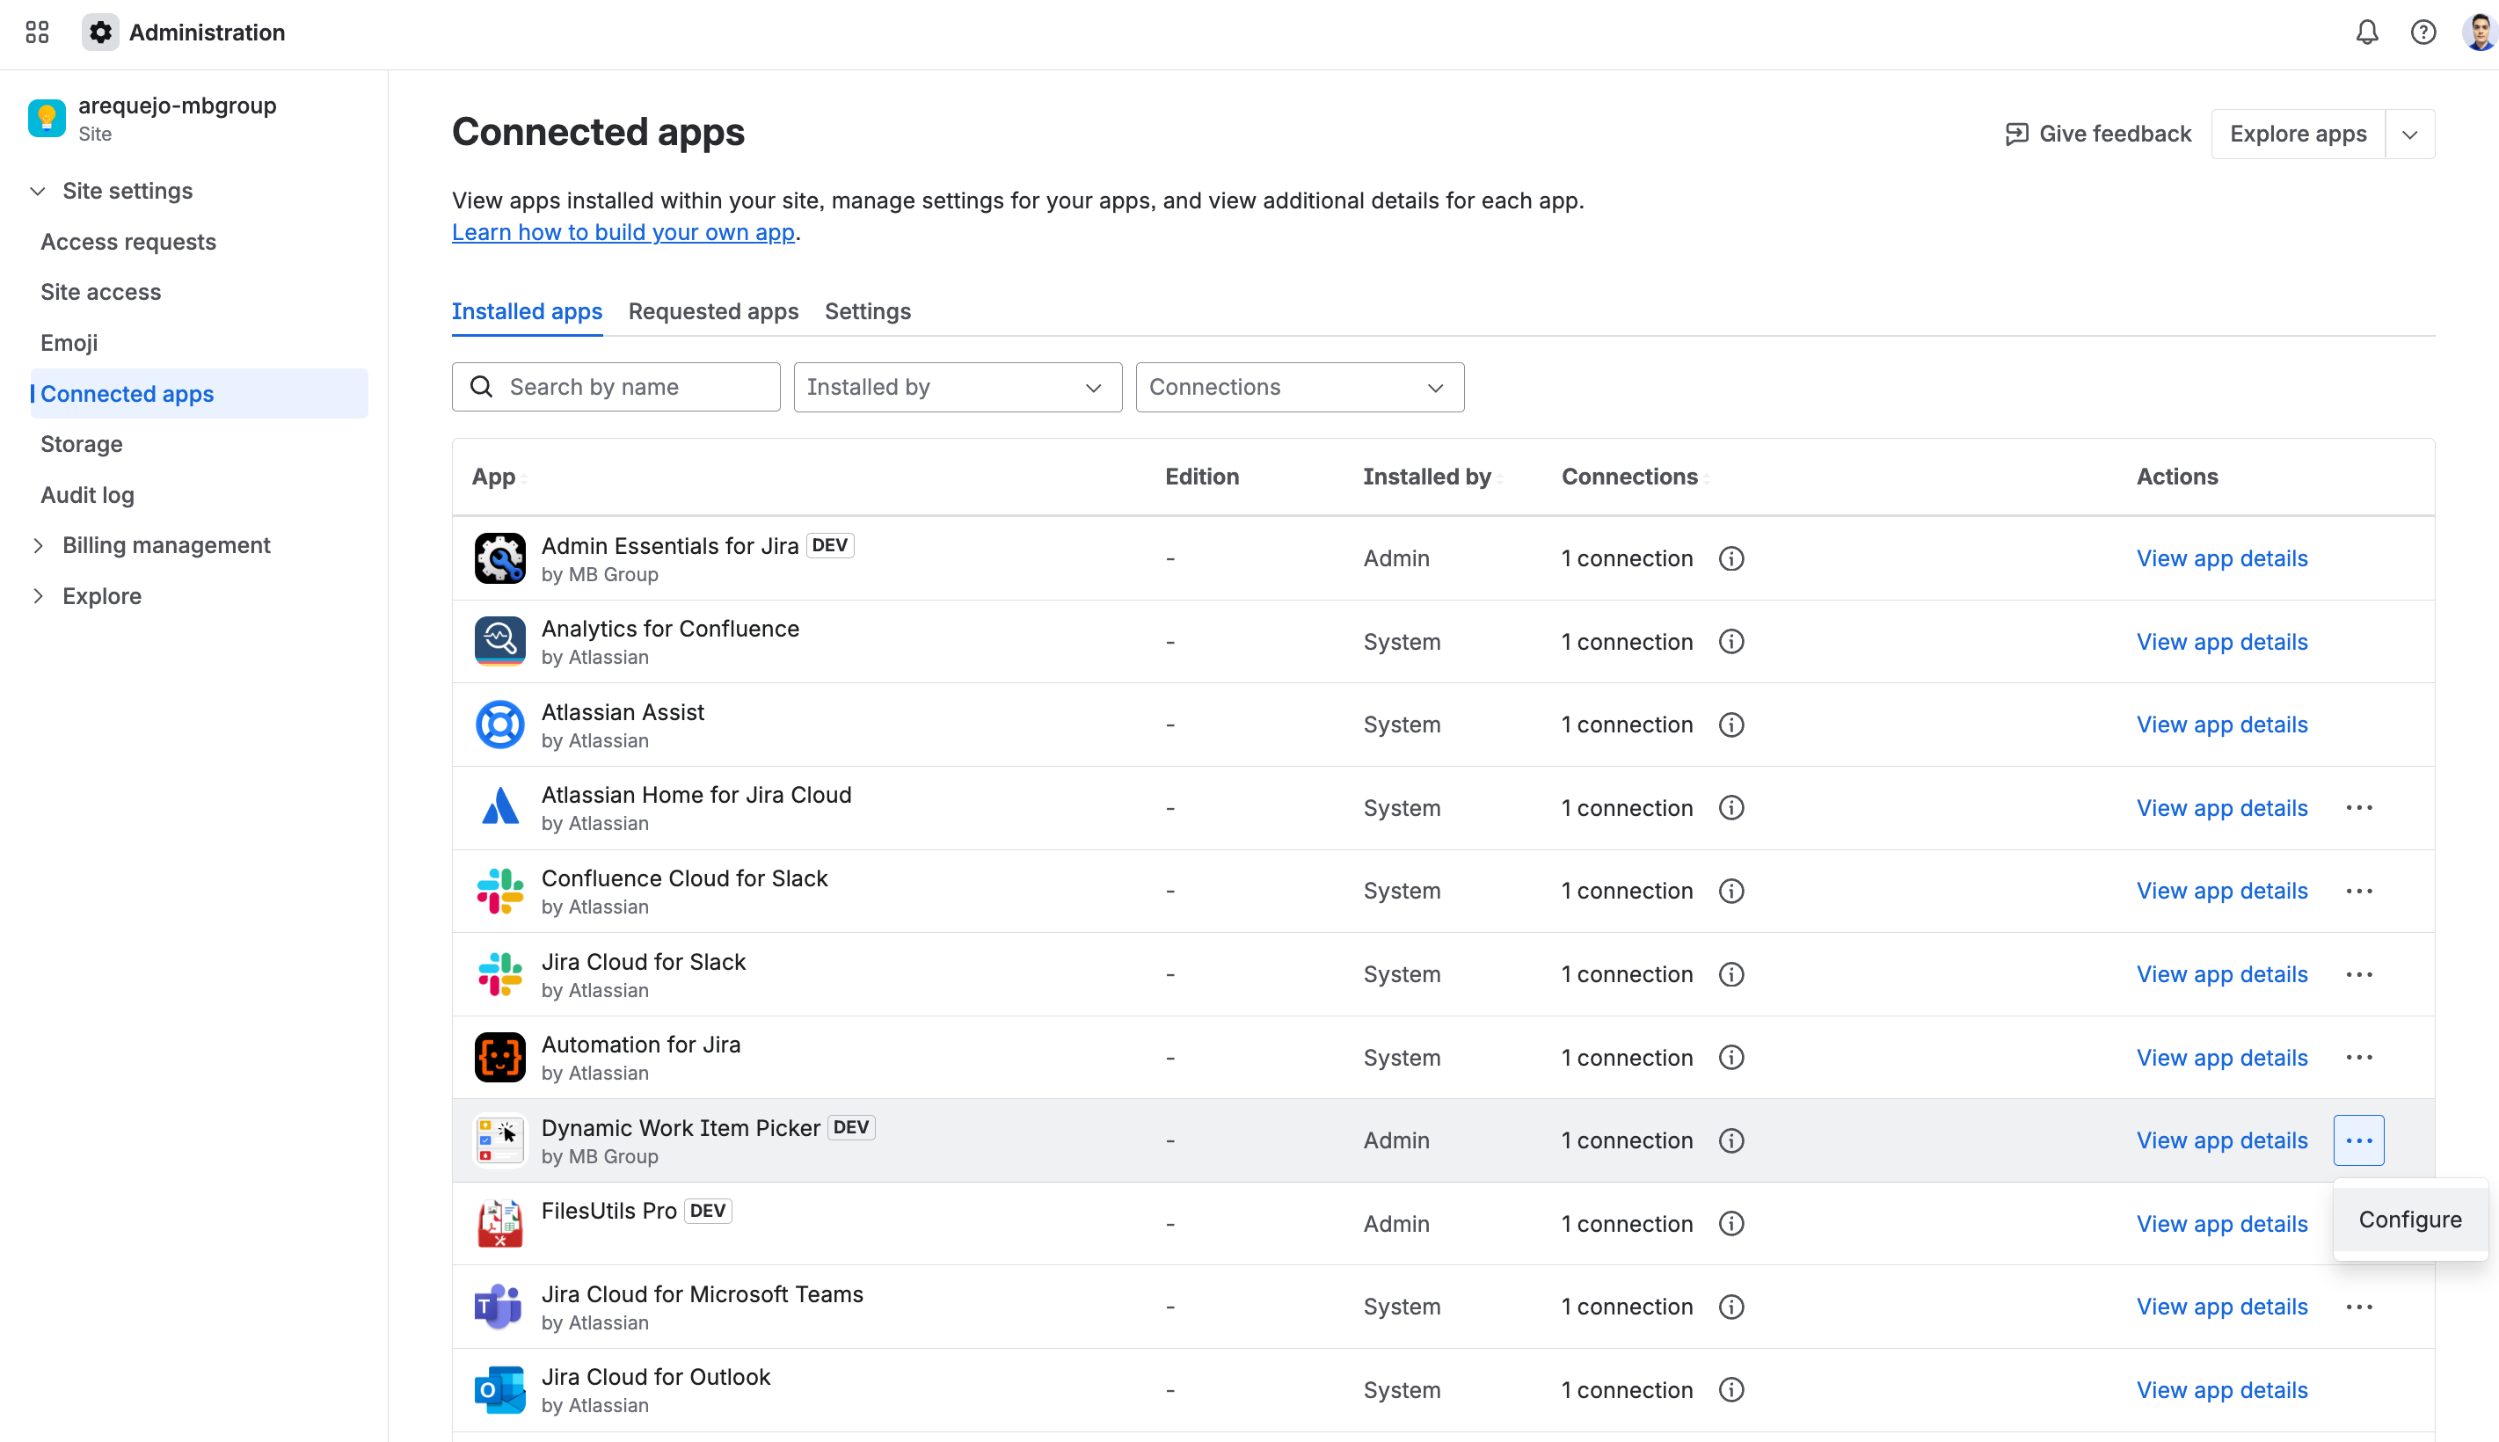Show connection info for Jira Cloud for Outlook
Screen dimensions: 2499x1442
click(1730, 1390)
